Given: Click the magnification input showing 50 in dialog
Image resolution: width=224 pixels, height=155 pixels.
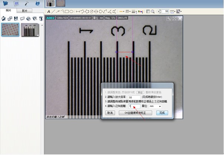Looking at the screenshot, I should [x=136, y=97].
